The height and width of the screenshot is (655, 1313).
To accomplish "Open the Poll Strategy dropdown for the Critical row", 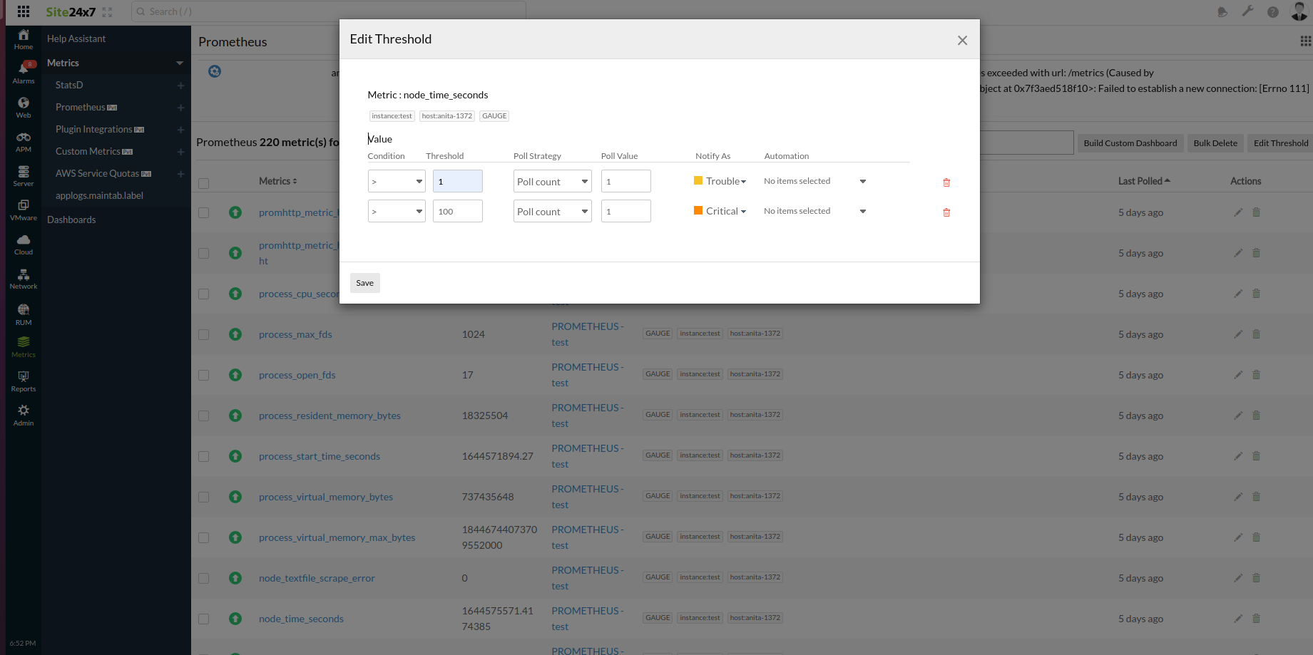I will [x=552, y=210].
